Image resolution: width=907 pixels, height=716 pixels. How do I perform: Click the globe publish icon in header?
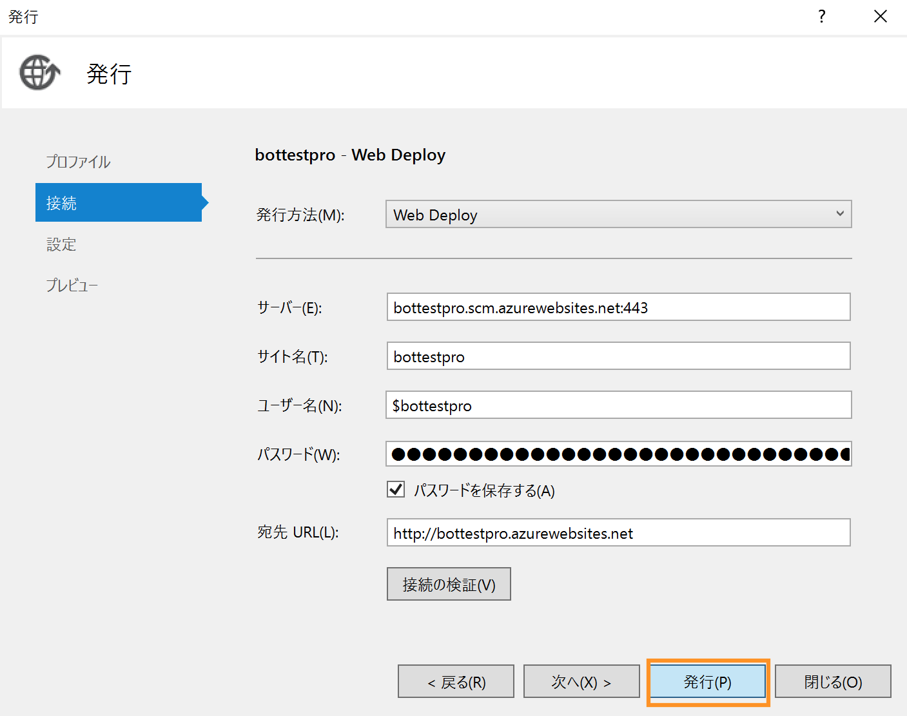[x=40, y=72]
